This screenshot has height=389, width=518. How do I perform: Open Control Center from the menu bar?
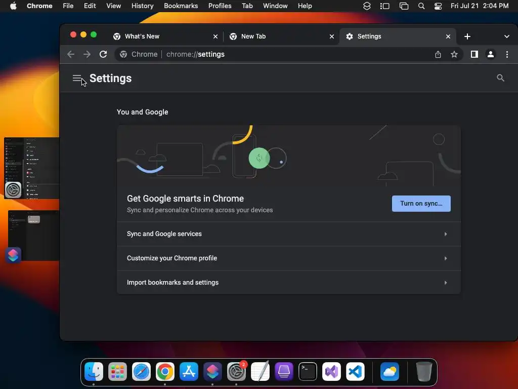pyautogui.click(x=438, y=6)
